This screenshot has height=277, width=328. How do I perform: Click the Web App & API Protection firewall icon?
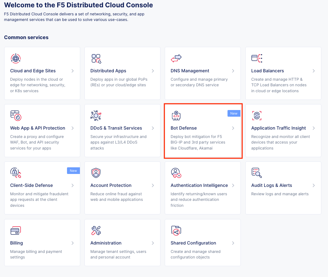pos(16,116)
